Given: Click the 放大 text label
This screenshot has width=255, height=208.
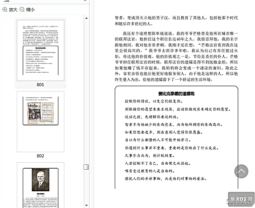Looking at the screenshot, I should point(13,10).
